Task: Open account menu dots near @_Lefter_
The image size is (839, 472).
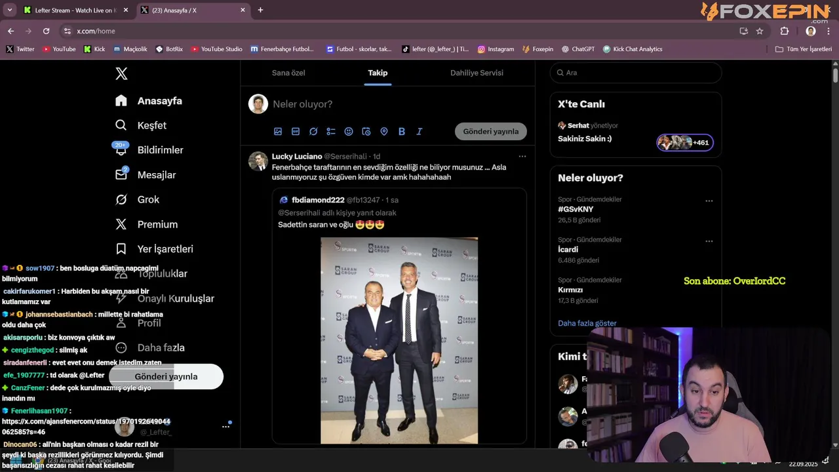Action: tap(225, 426)
